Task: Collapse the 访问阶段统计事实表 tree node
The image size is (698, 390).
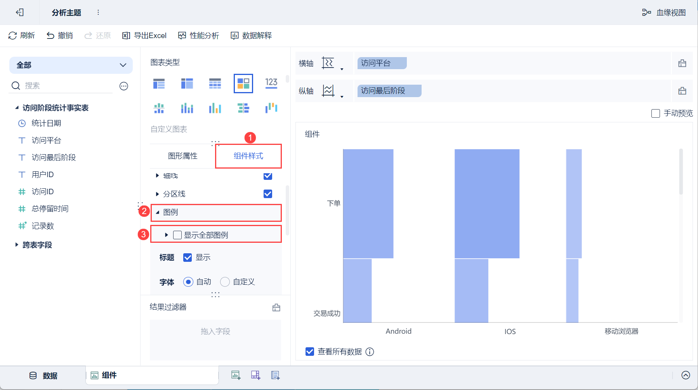Action: pyautogui.click(x=17, y=108)
